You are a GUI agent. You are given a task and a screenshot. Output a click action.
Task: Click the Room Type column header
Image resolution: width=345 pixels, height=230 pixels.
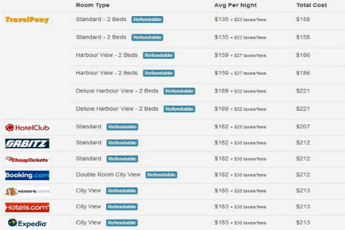point(92,5)
